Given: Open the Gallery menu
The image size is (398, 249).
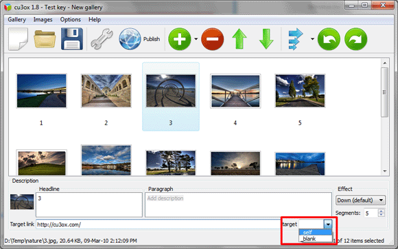Looking at the screenshot, I should pos(16,19).
